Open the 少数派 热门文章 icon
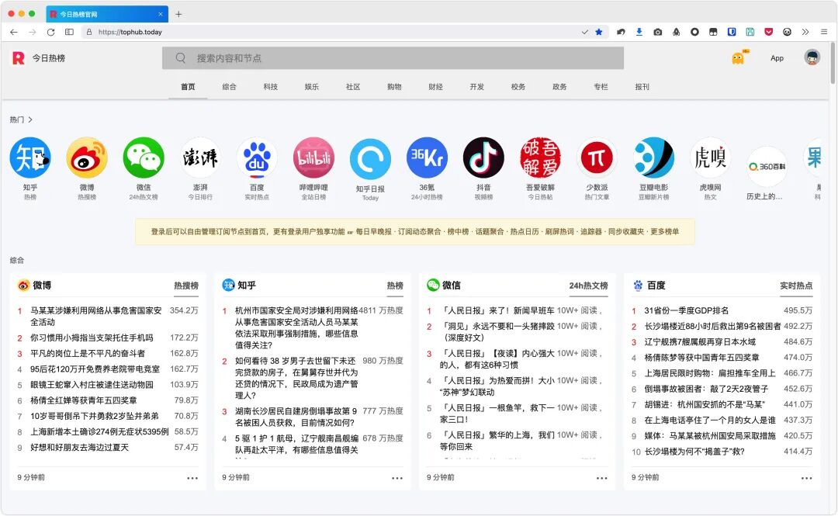This screenshot has width=838, height=516. pos(597,158)
